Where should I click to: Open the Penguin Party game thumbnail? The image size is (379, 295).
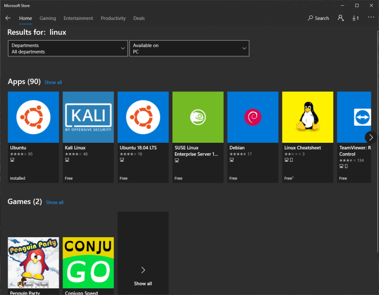point(33,262)
